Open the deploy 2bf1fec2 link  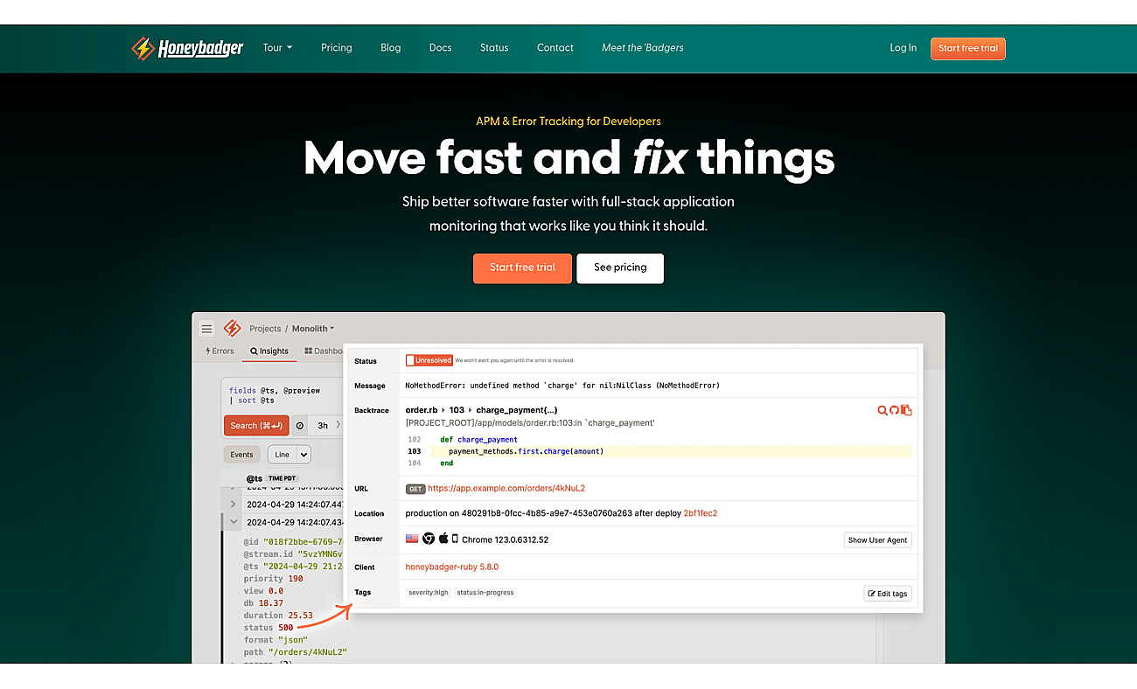click(x=701, y=513)
